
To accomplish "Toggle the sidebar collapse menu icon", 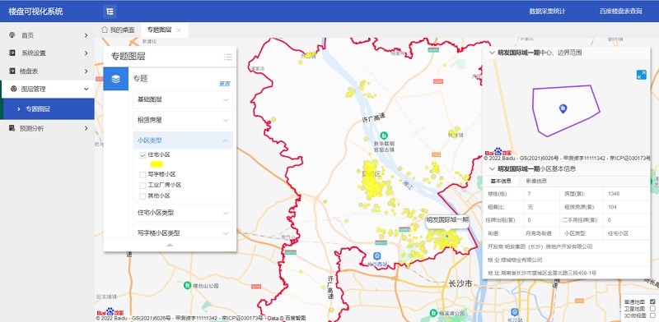I will coord(110,11).
